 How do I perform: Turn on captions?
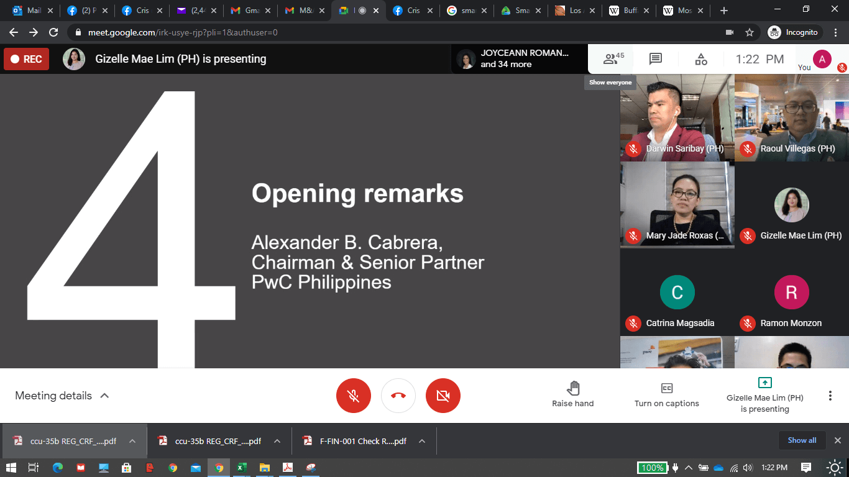pyautogui.click(x=667, y=395)
